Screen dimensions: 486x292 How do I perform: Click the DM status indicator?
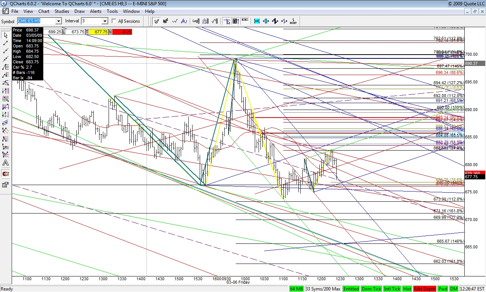(454, 289)
